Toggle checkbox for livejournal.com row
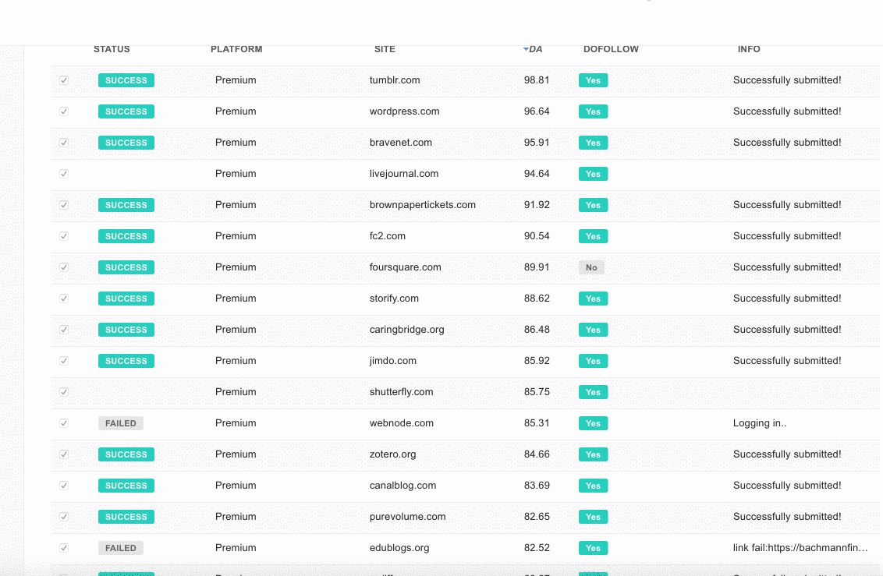Screen dimensions: 883x576 [x=64, y=174]
